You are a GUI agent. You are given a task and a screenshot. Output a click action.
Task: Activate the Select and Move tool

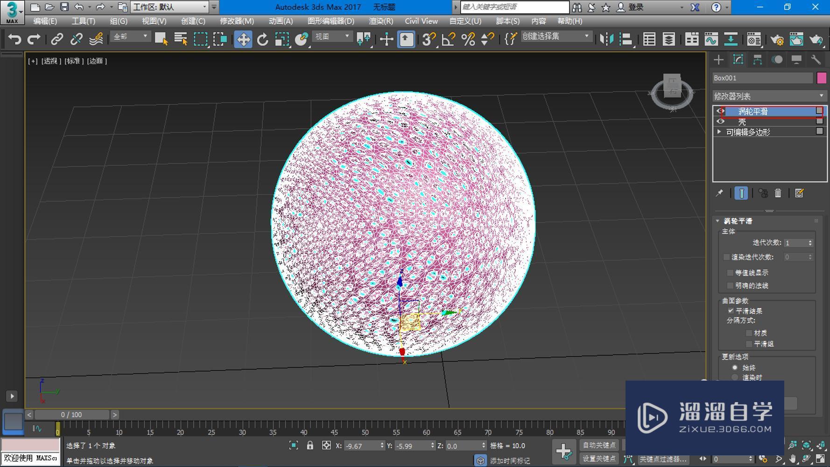pyautogui.click(x=243, y=39)
